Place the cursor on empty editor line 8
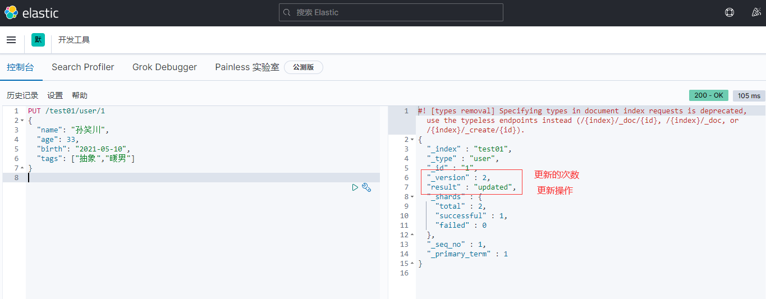This screenshot has width=766, height=299. (203, 178)
